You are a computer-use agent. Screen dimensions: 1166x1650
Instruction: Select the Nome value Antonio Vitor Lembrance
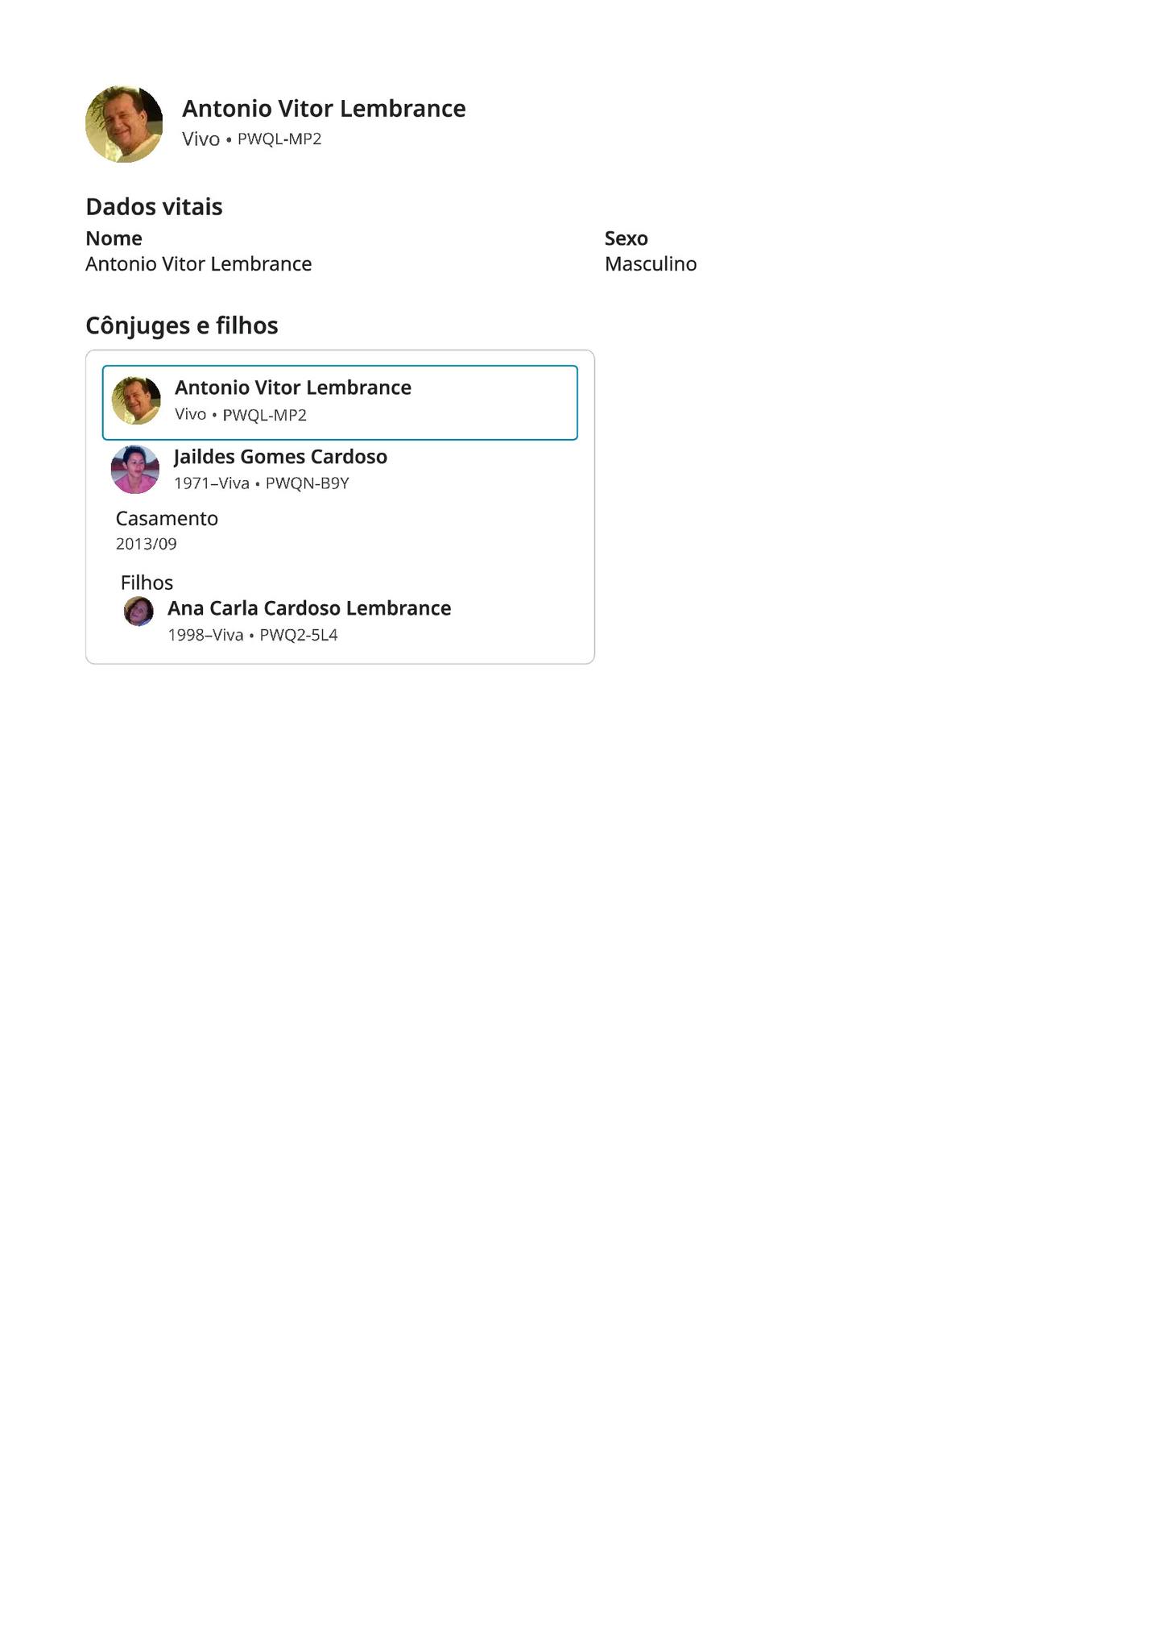(x=198, y=264)
